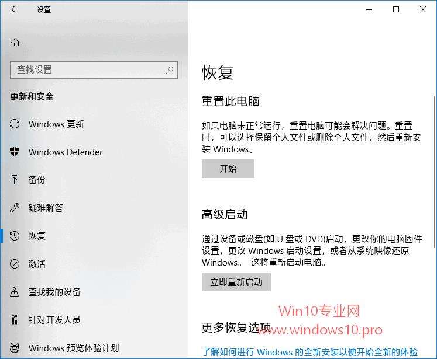Click the 立即重新启动 button
The image size is (437, 359).
pyautogui.click(x=236, y=282)
